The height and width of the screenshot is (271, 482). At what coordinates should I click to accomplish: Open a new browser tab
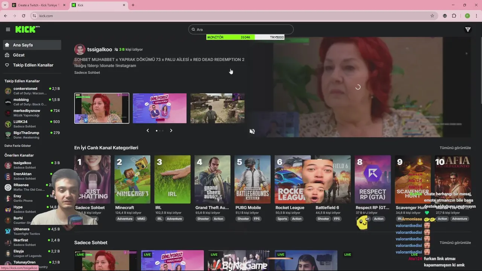click(x=133, y=5)
